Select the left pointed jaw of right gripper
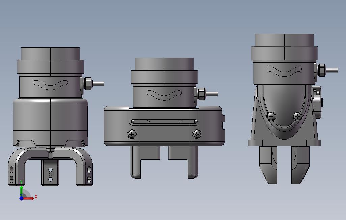 268,165
